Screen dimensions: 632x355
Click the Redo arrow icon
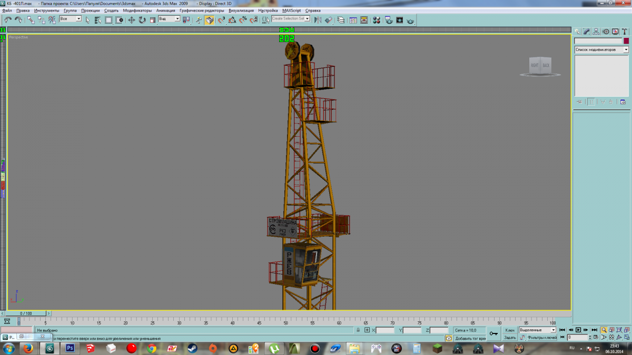(18, 20)
